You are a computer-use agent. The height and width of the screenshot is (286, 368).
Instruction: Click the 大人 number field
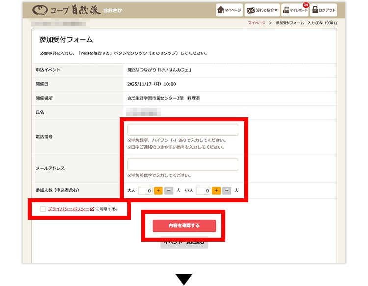click(x=145, y=191)
